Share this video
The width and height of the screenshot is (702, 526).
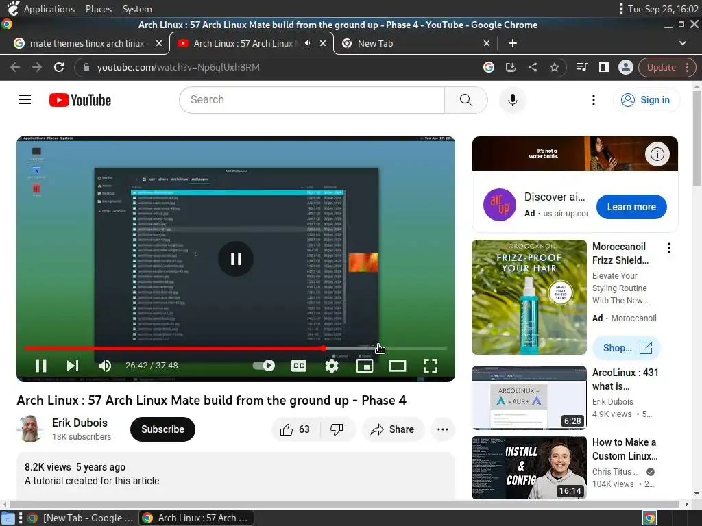point(393,429)
